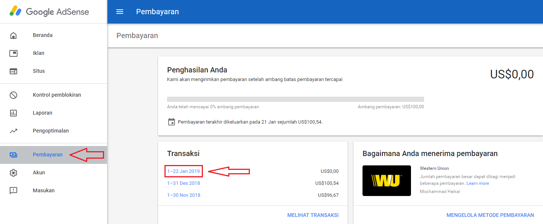Click the Pengoptimalan trend-arrow icon
Screen dimensions: 543x224
coord(14,130)
